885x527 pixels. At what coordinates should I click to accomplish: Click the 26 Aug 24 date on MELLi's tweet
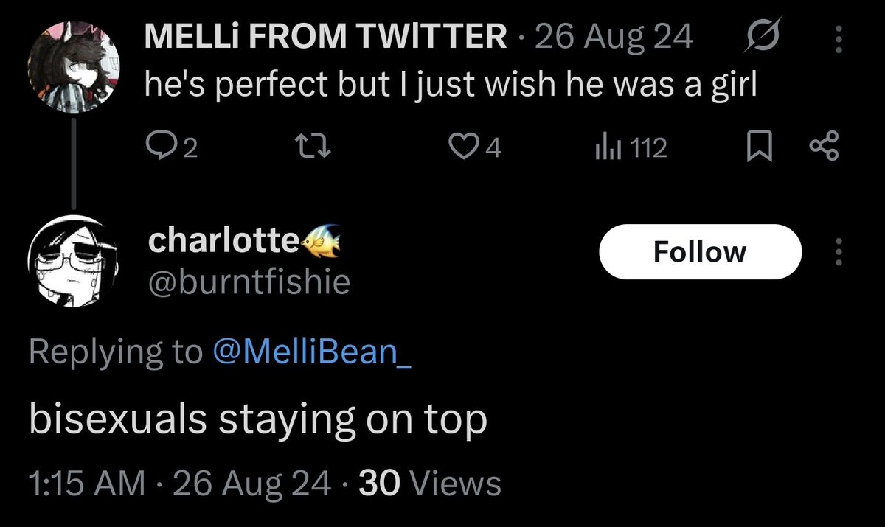[x=614, y=36]
